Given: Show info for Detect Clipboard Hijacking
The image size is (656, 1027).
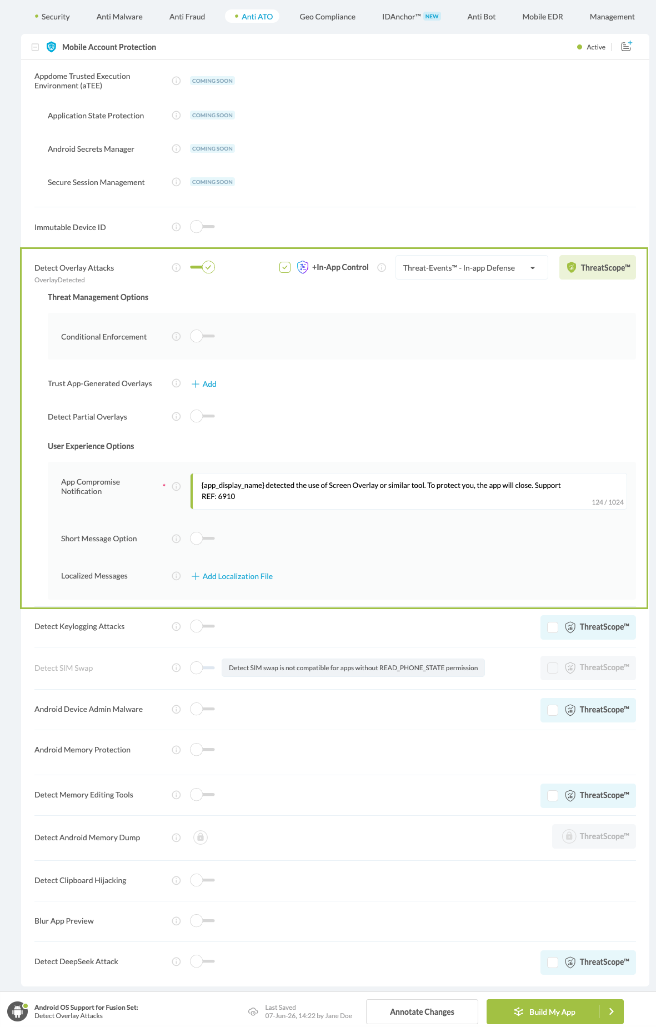Looking at the screenshot, I should point(176,881).
